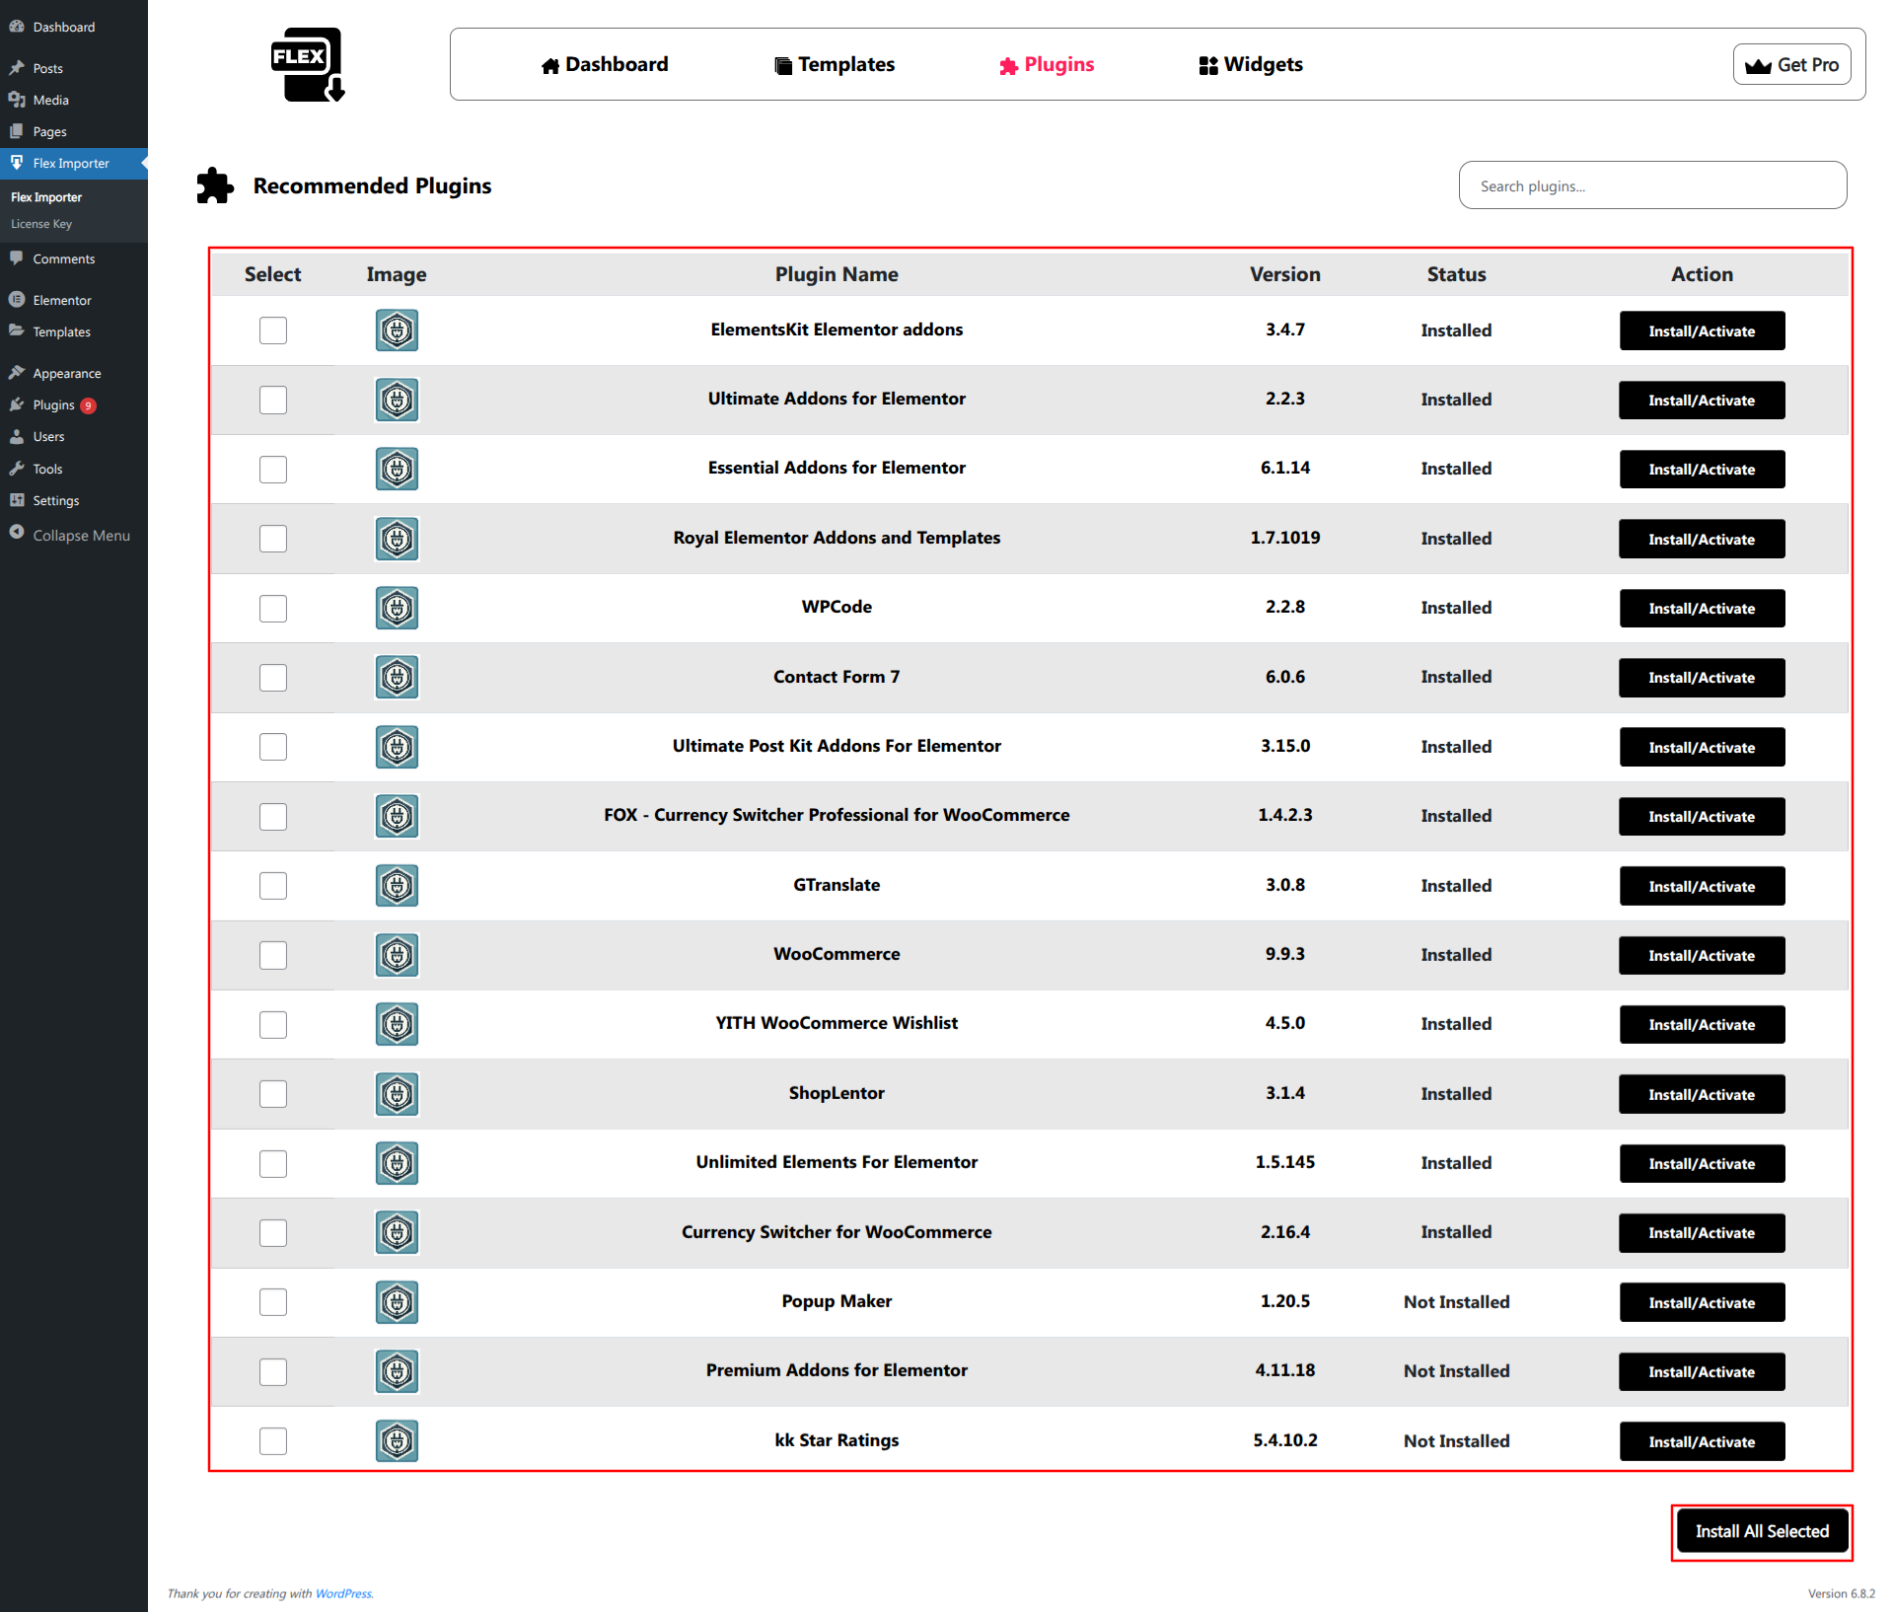Click the version 5.4.10.2 cell

pos(1284,1440)
